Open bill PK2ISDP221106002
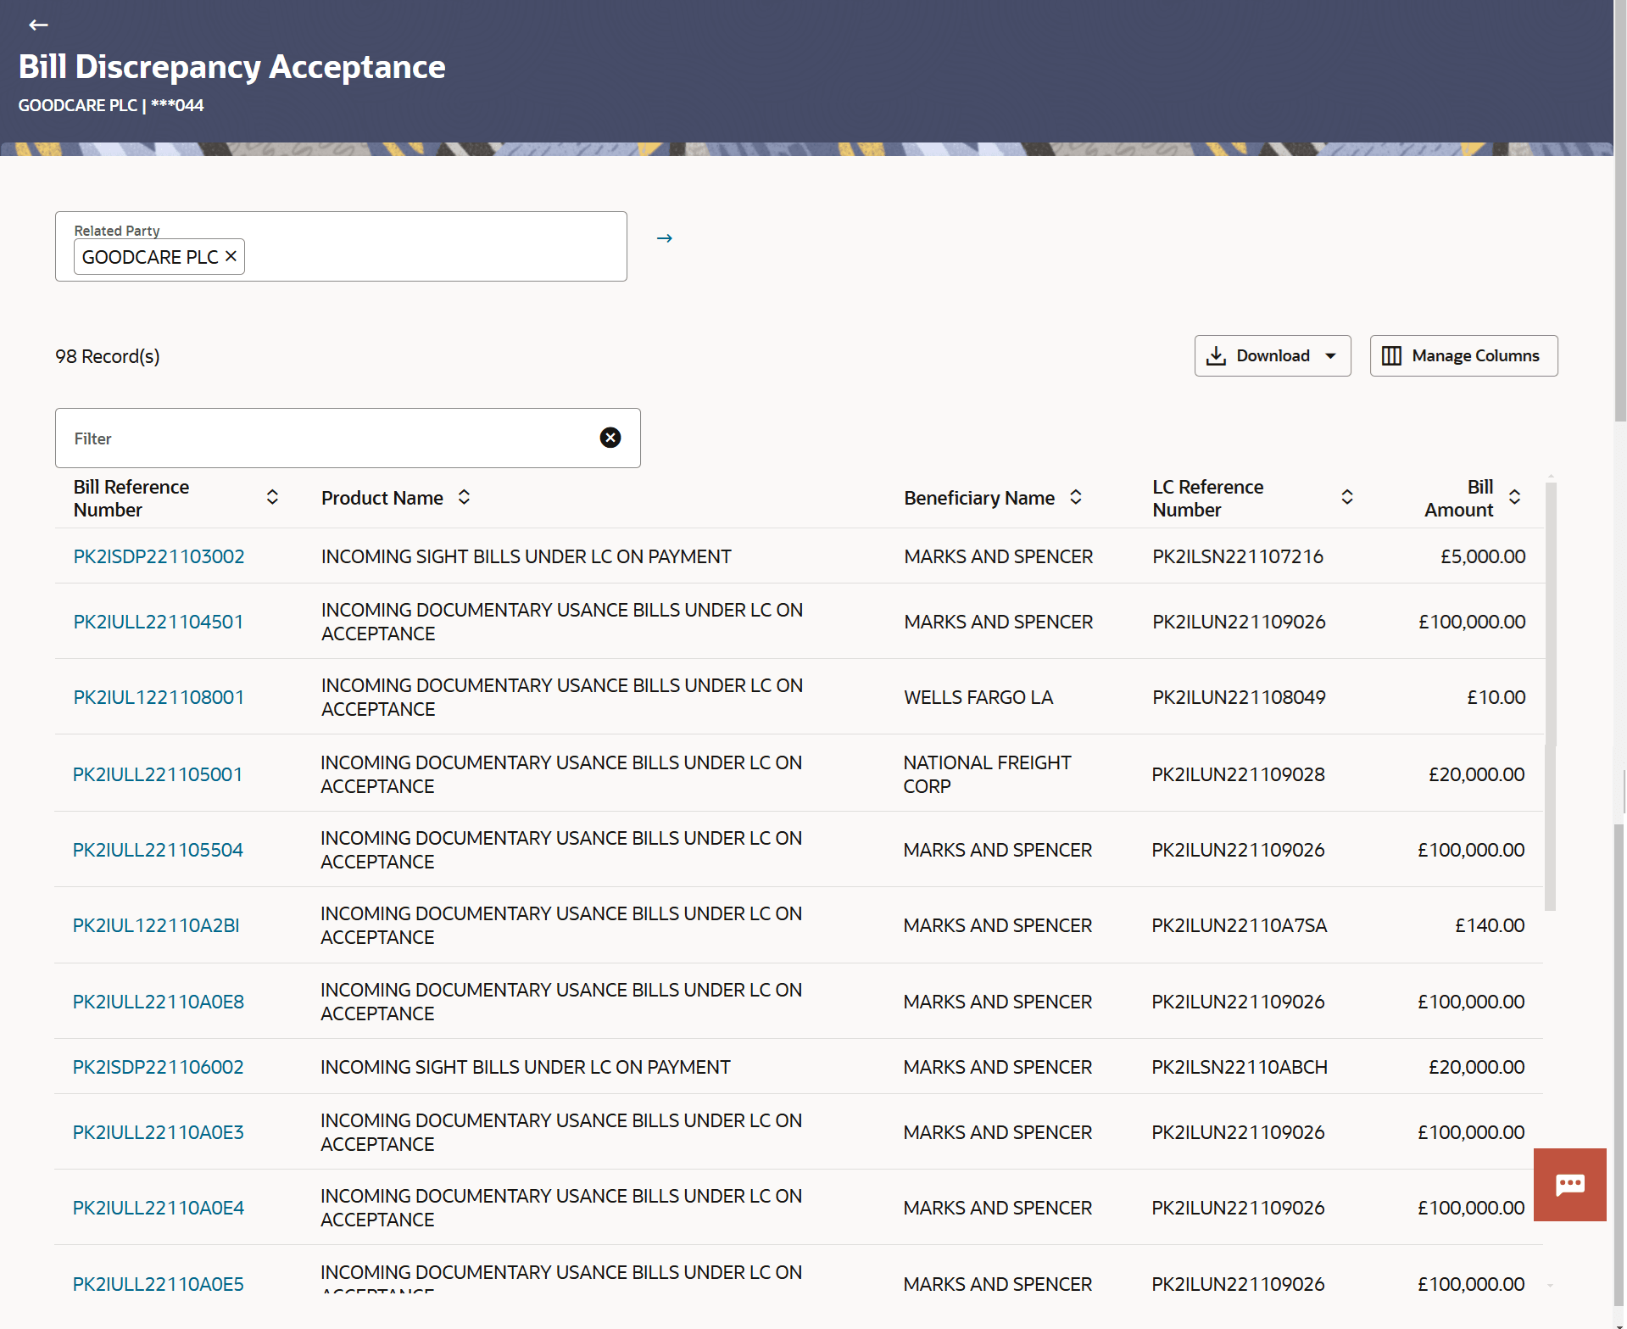Viewport: 1627px width, 1329px height. pos(158,1067)
